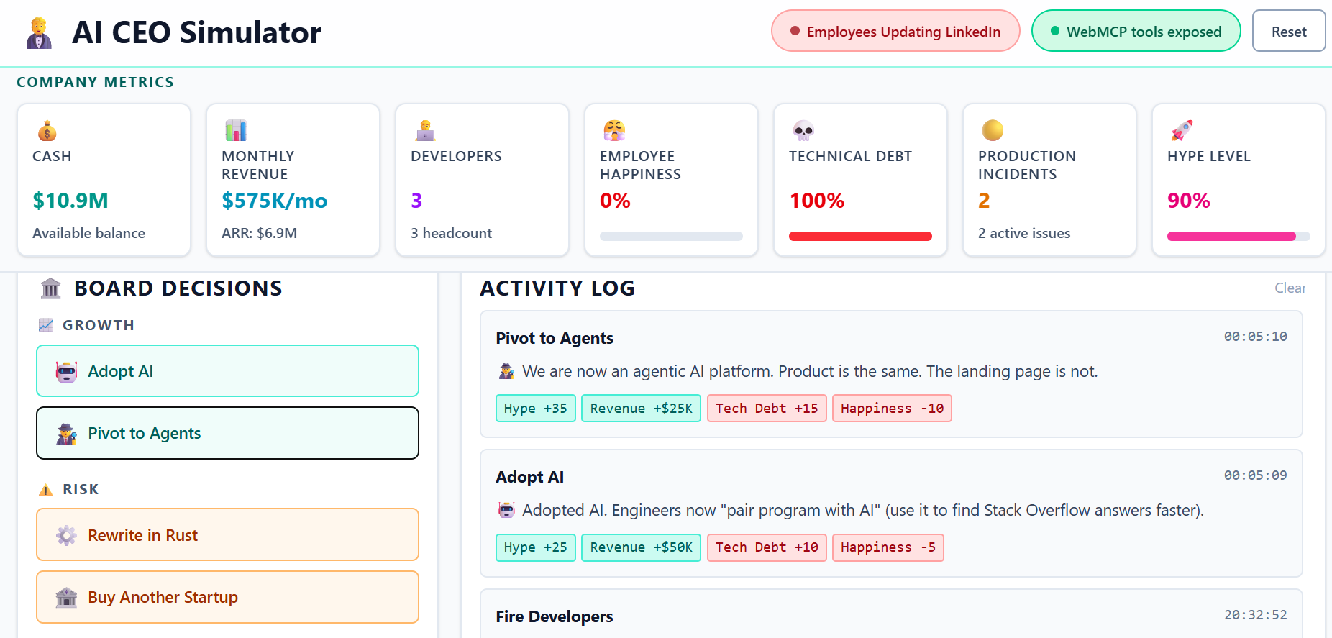The height and width of the screenshot is (638, 1332).
Task: Click the rocket Hype Level icon
Action: click(x=1182, y=131)
